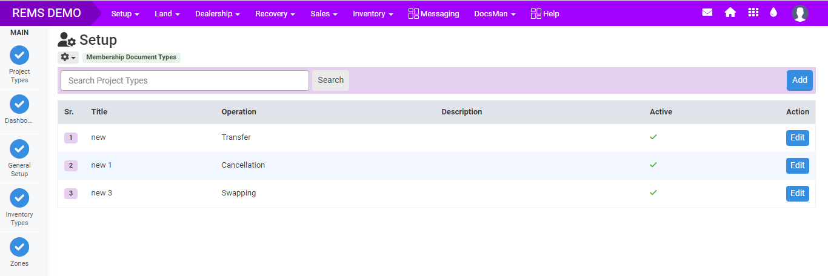Expand the Setup dropdown menu
The image size is (828, 276).
(125, 13)
